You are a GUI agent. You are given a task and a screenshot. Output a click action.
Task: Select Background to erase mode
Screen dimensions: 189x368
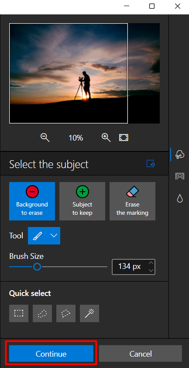pos(32,201)
